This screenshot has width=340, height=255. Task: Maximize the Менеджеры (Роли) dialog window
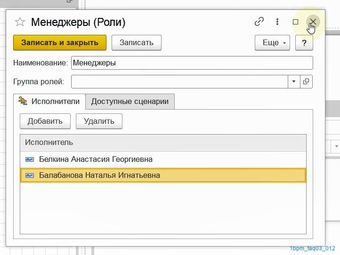pyautogui.click(x=295, y=22)
